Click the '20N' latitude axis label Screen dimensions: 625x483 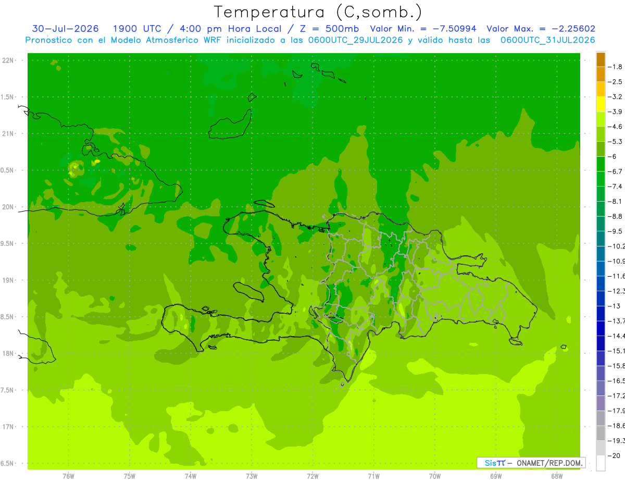click(9, 207)
